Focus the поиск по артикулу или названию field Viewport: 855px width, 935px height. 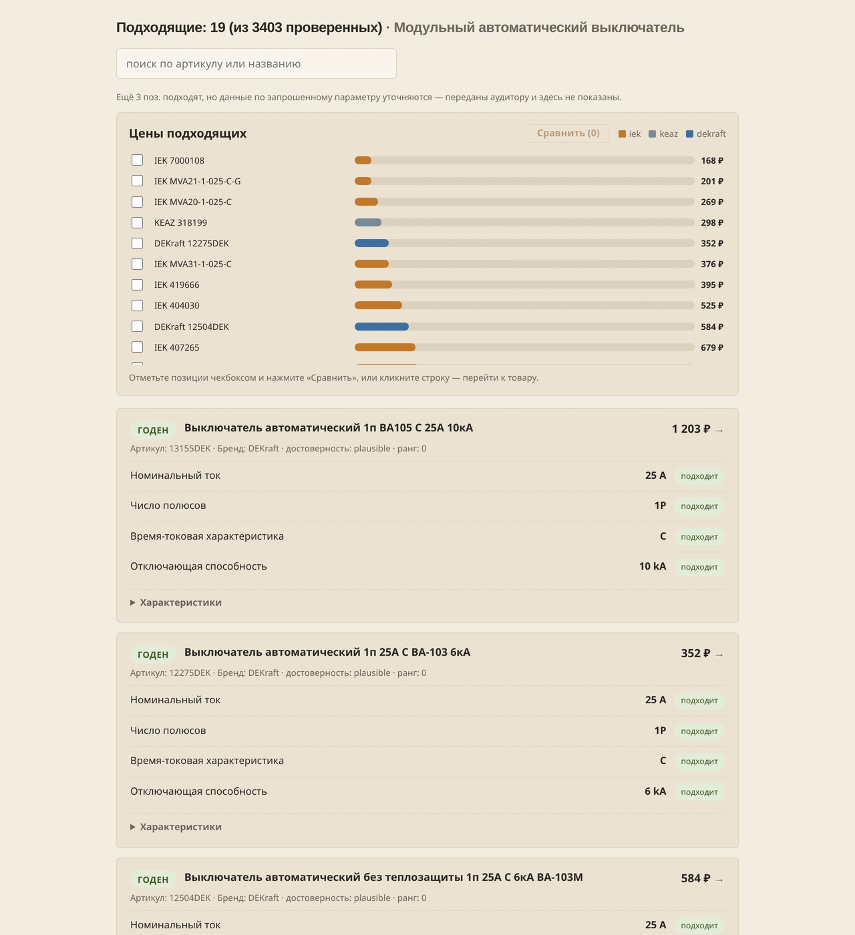click(x=256, y=63)
